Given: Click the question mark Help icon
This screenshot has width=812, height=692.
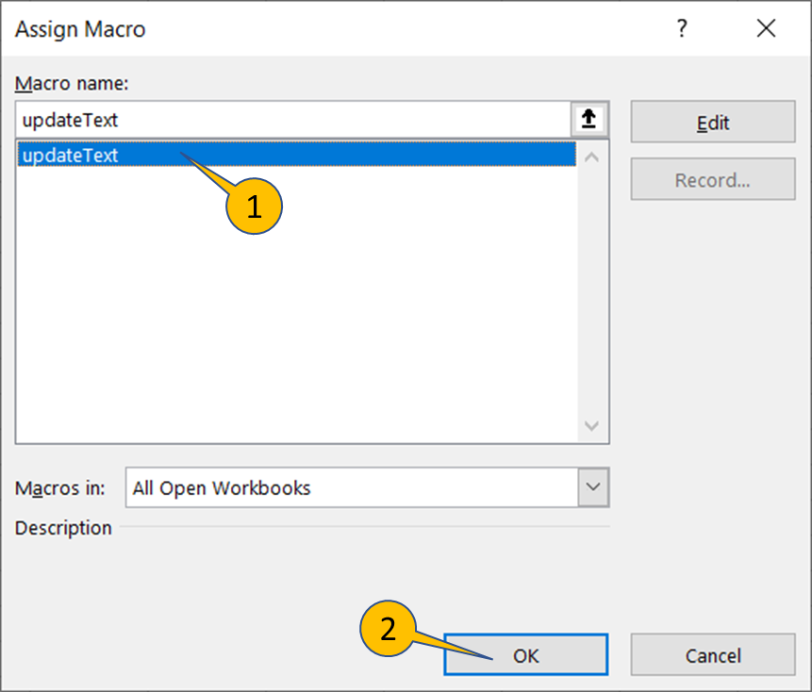Looking at the screenshot, I should pos(682,29).
